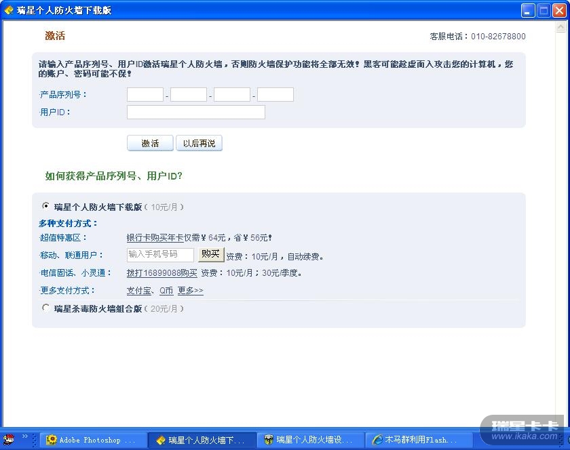The height and width of the screenshot is (450, 570).
Task: Open 银行卡购买年卡 discount link
Action: tap(155, 238)
